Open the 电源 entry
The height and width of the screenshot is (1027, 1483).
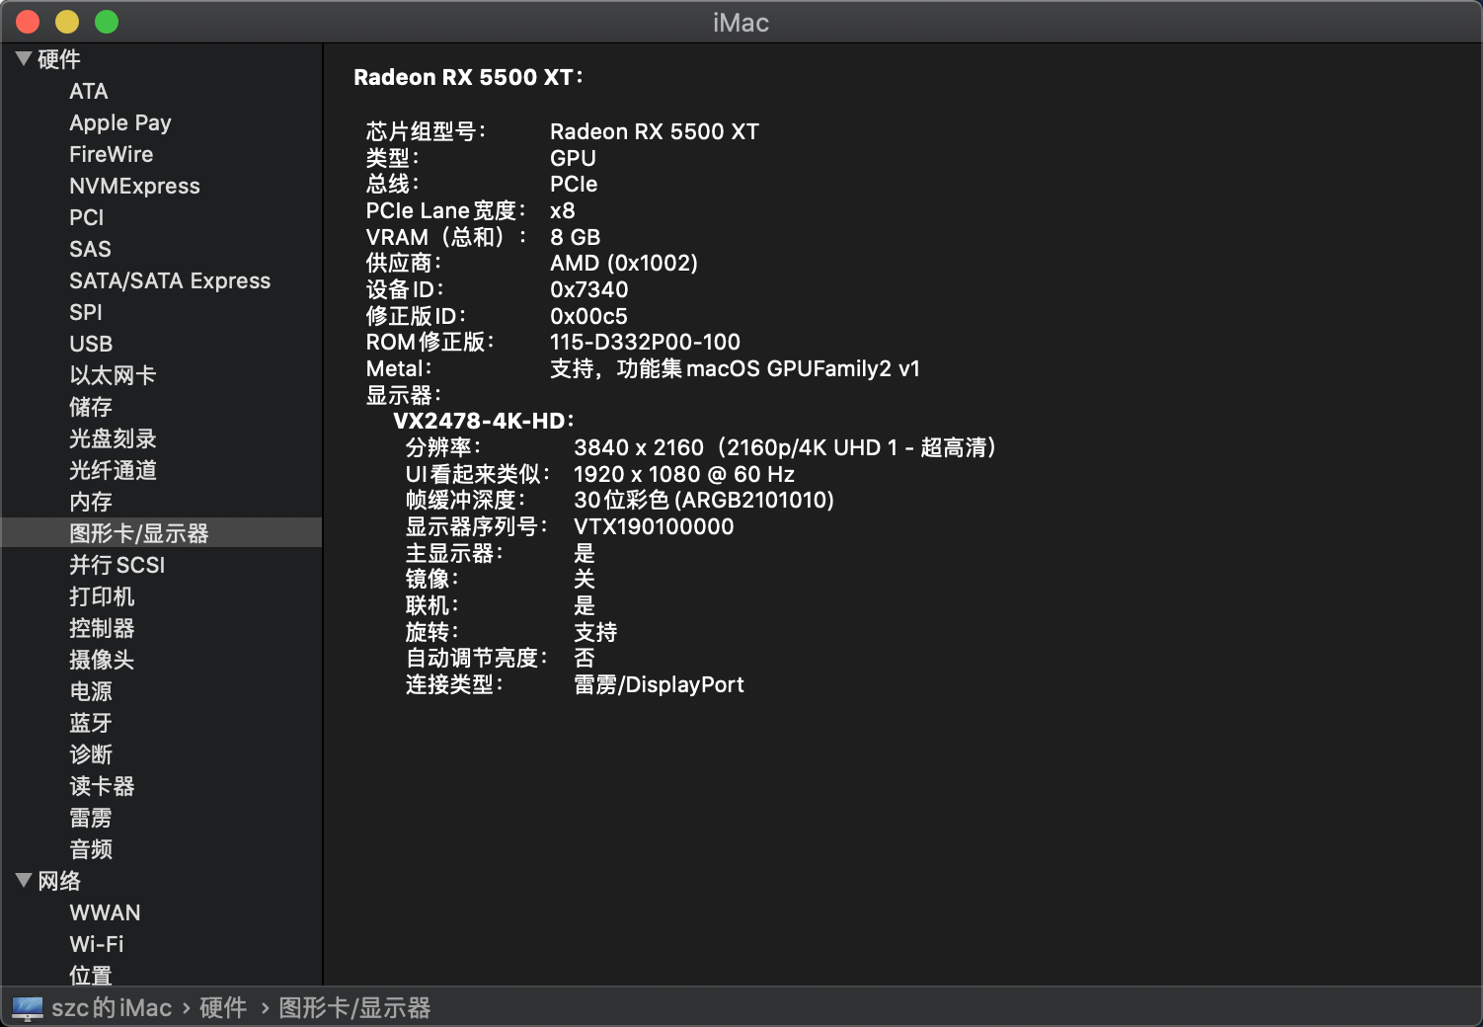[91, 691]
